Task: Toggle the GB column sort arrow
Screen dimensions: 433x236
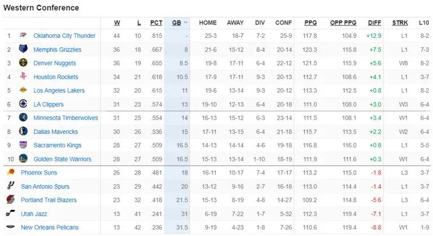Action: coord(185,23)
